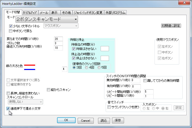
Task: Click the 初期値に設定 button
Action: point(171,26)
